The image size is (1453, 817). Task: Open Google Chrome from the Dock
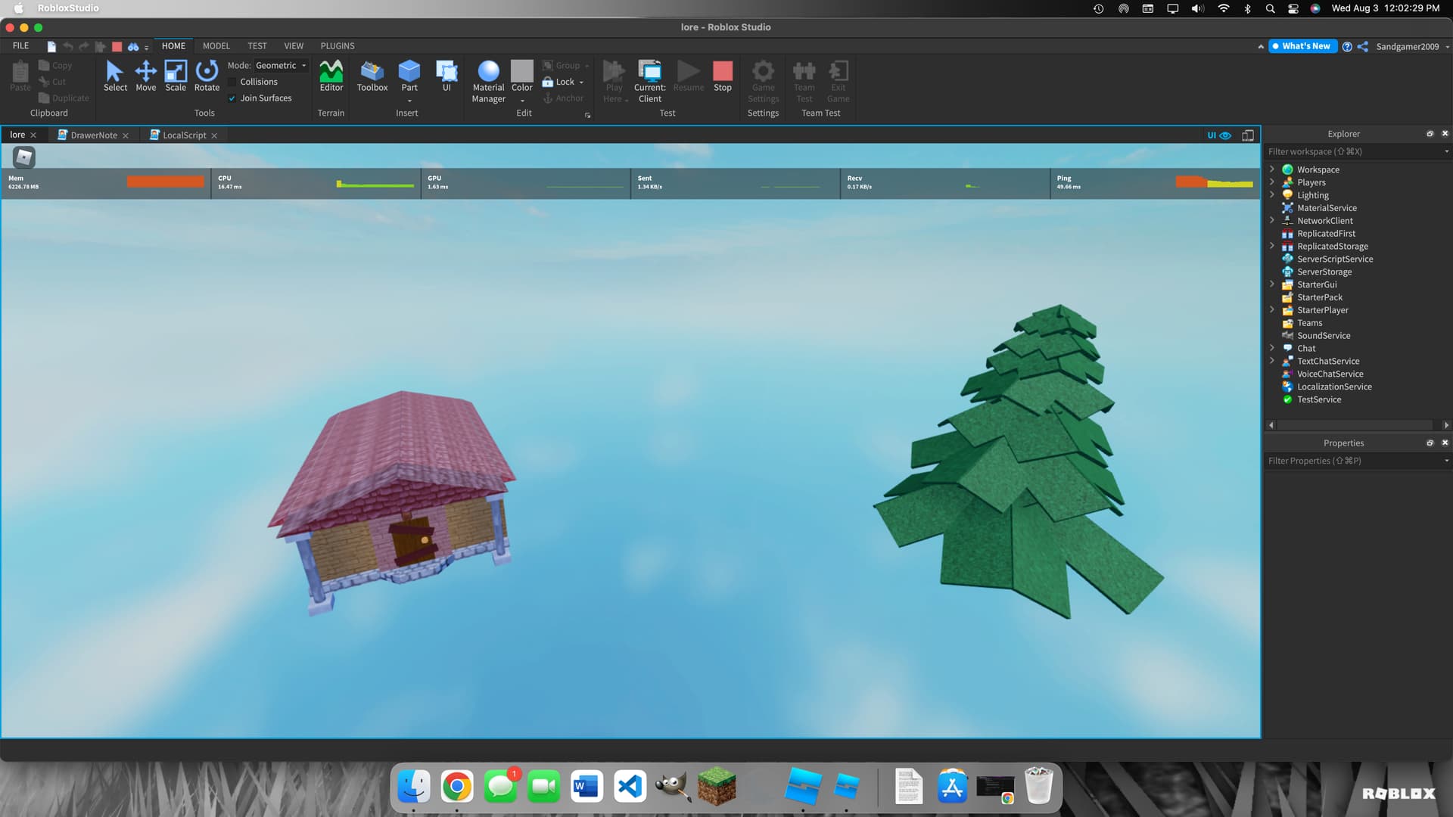pos(457,787)
